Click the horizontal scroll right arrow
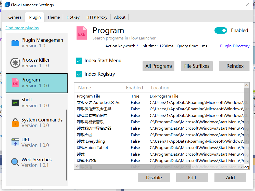 click(x=242, y=167)
